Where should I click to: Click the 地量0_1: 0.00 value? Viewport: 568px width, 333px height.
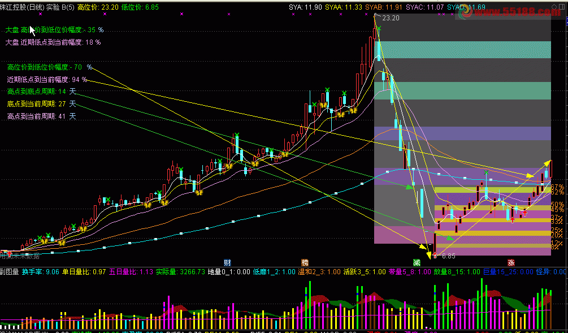[229, 272]
